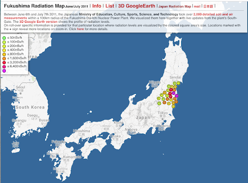248x183 pixels.
Task: Click the purple marker on the coastline
Action: pos(176,96)
